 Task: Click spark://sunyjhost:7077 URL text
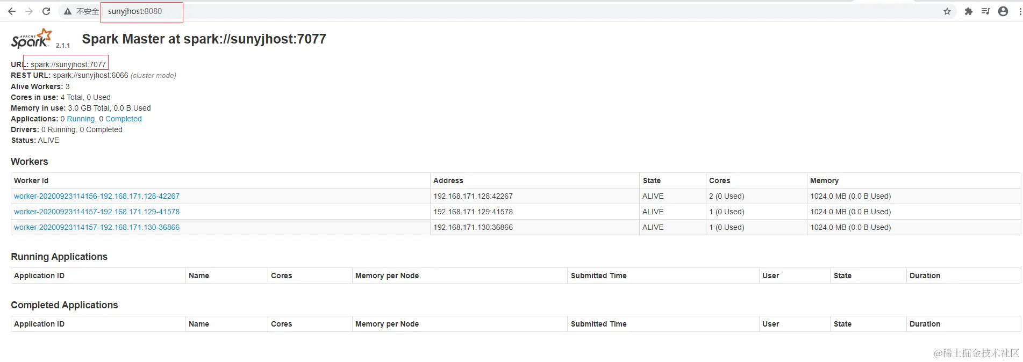(x=68, y=64)
